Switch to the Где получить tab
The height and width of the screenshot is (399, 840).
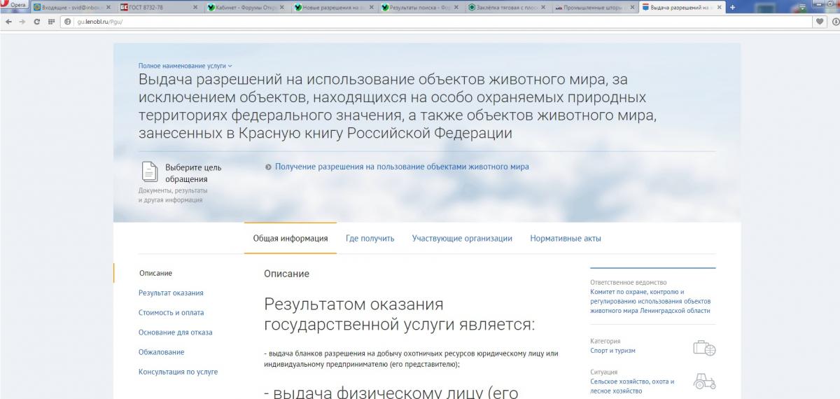370,239
